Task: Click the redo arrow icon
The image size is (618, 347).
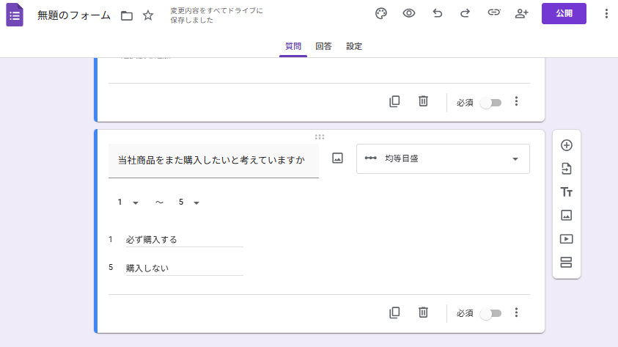Action: coord(465,14)
